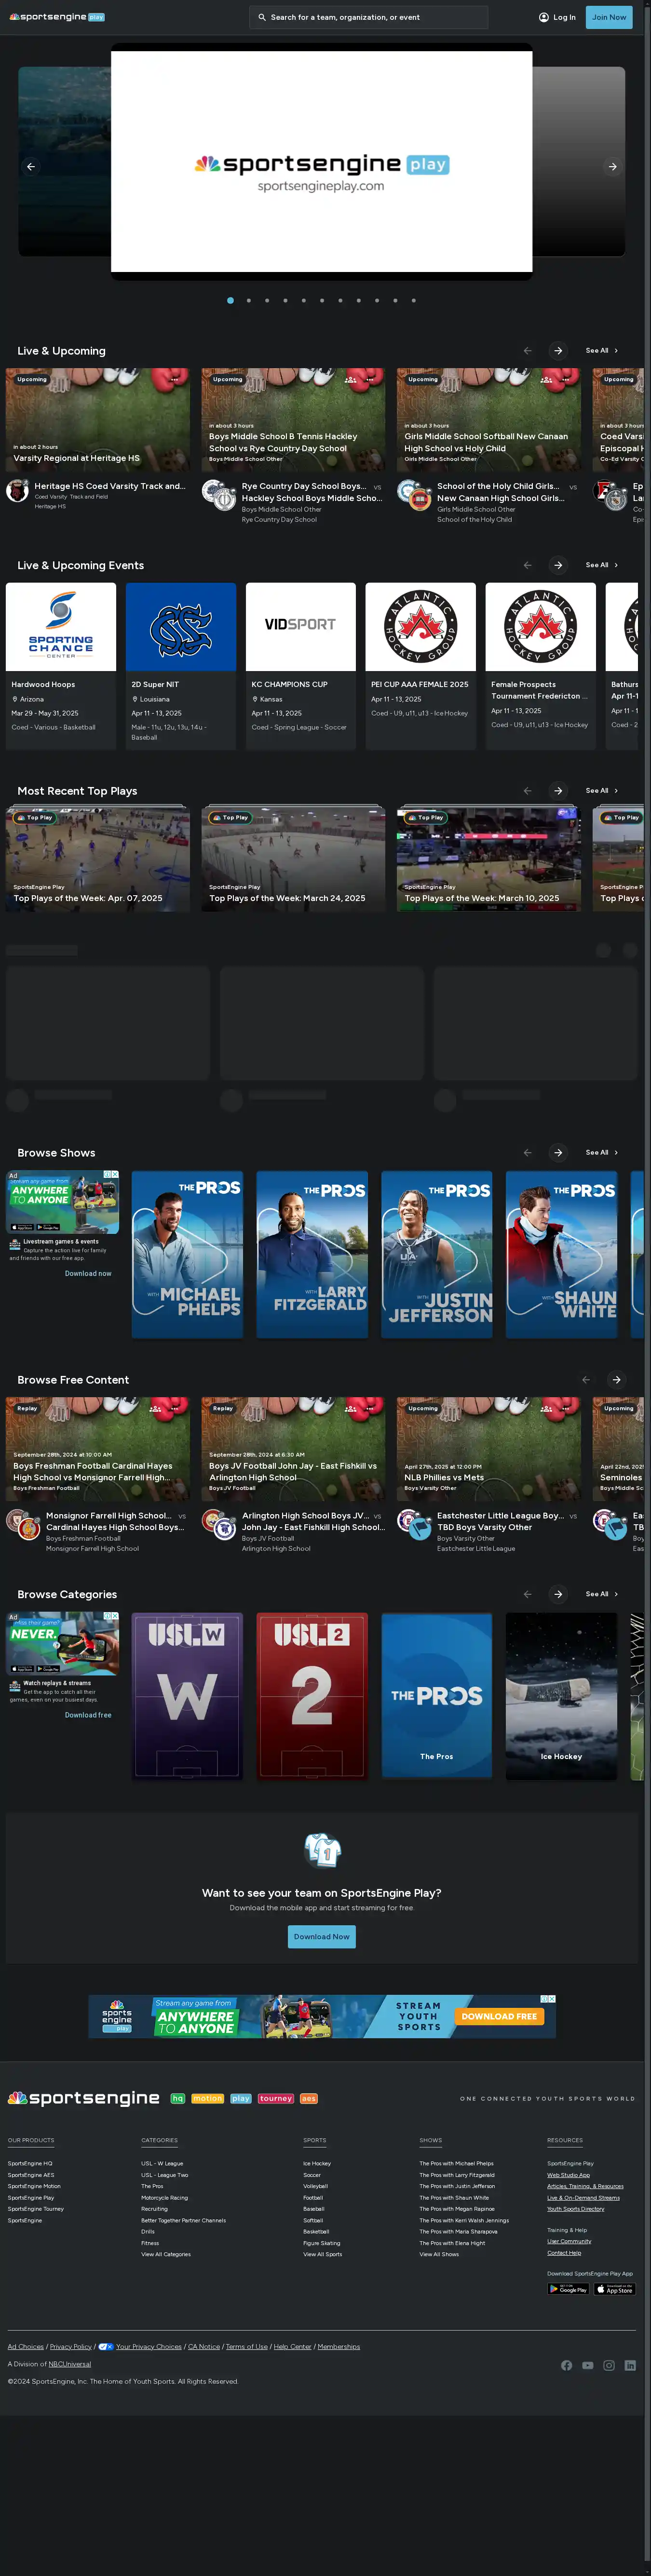Click the Join Now button
The width and height of the screenshot is (651, 2576).
tap(608, 17)
